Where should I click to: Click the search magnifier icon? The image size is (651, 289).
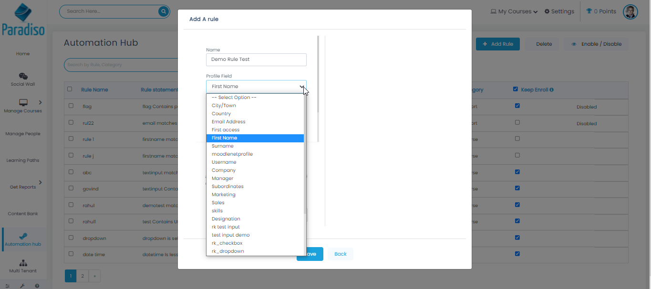(164, 11)
